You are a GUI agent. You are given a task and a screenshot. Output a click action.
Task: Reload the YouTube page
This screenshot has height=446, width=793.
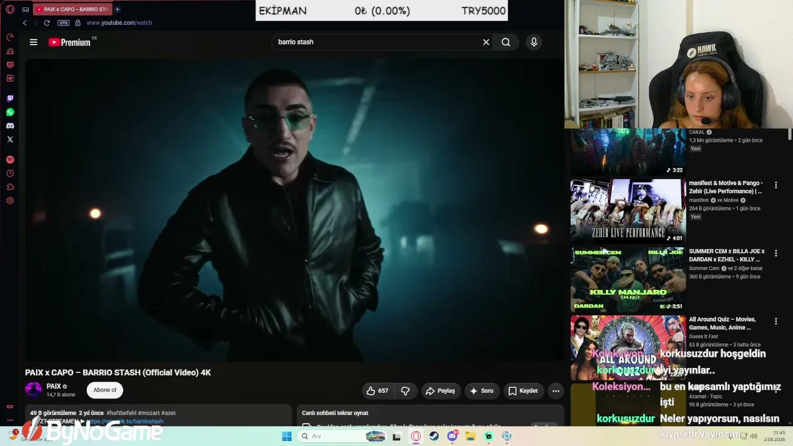46,23
